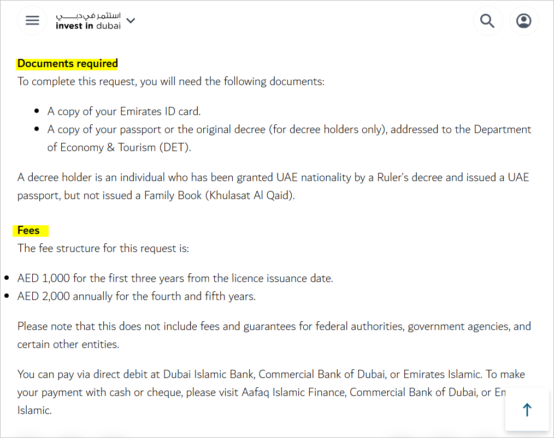Open the user profile account icon
The width and height of the screenshot is (554, 438).
[x=523, y=21]
